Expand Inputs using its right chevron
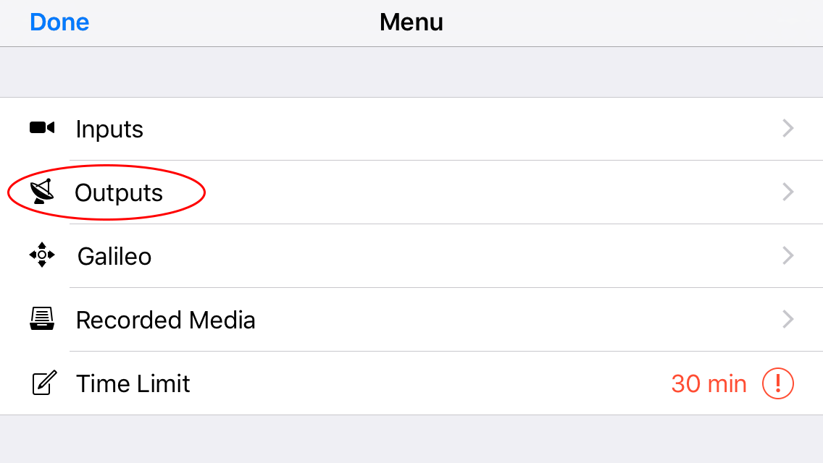This screenshot has height=463, width=823. 788,128
